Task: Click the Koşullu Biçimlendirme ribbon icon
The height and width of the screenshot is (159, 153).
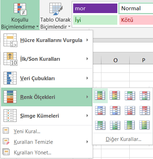Action: point(20,9)
